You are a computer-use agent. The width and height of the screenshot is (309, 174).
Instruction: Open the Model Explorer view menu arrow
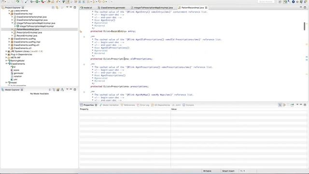(x=67, y=89)
